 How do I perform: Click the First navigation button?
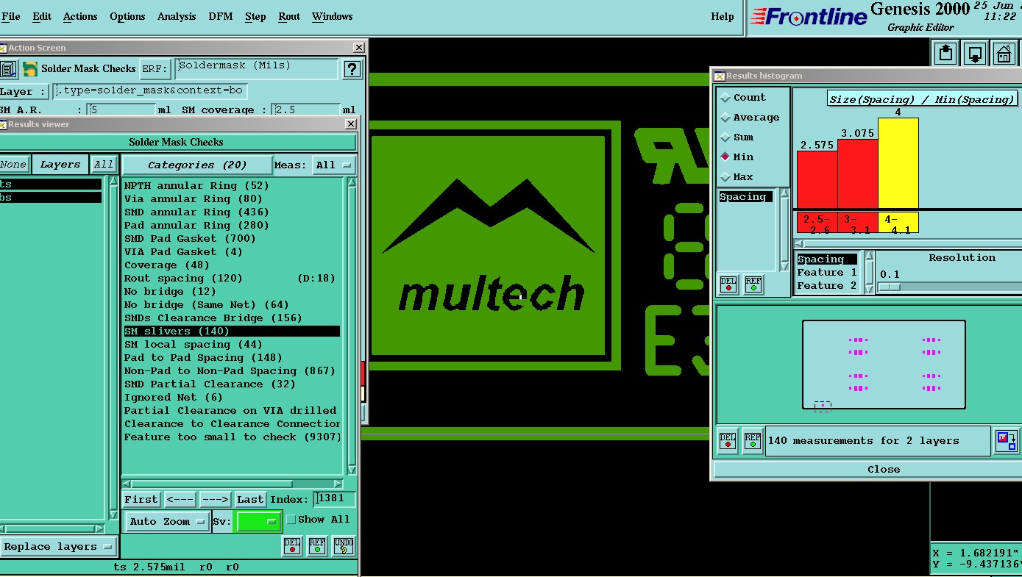(141, 499)
